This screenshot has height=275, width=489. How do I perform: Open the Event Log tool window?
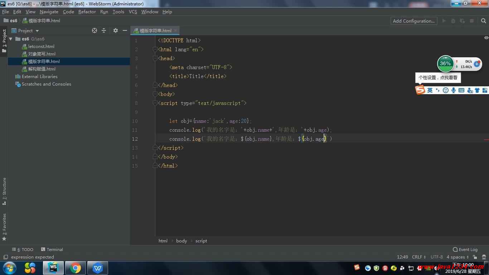click(x=465, y=250)
